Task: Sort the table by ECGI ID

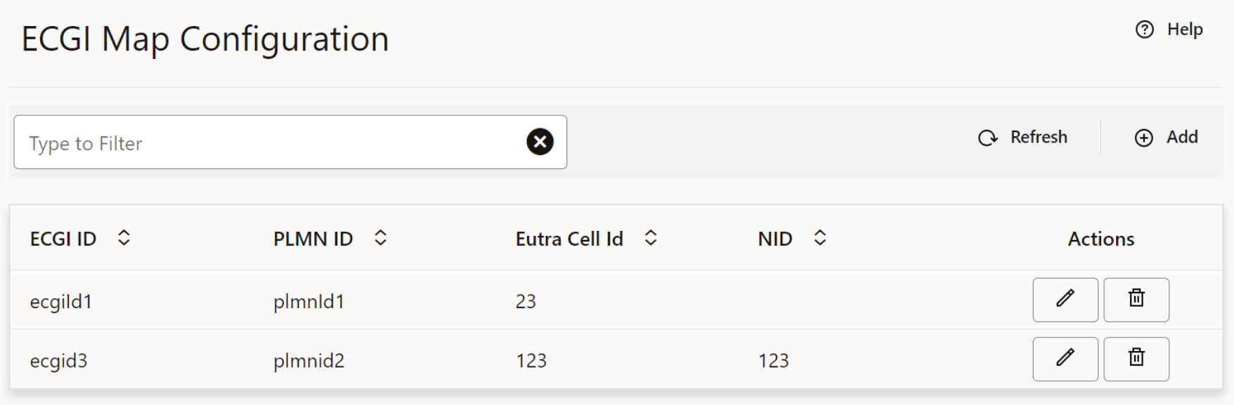Action: pos(125,239)
